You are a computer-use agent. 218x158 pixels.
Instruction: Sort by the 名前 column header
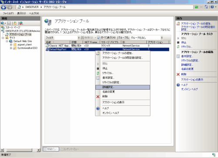click(x=58, y=42)
